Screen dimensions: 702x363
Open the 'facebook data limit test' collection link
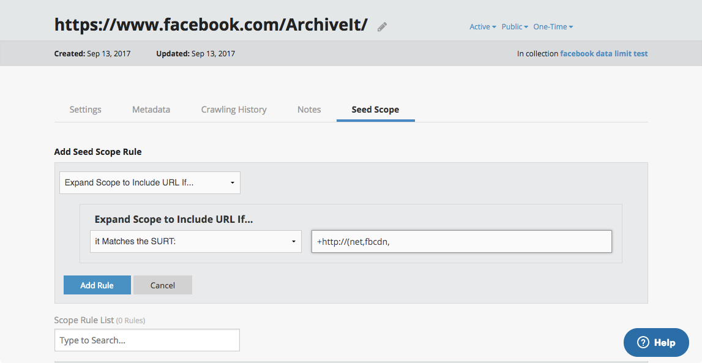(x=603, y=54)
